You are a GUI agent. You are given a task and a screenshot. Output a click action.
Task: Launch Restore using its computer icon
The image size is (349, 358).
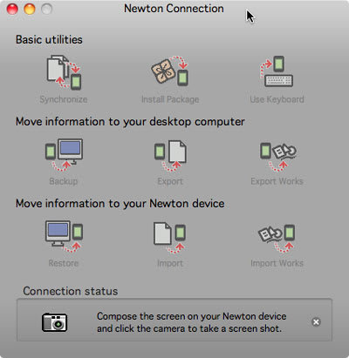64,237
